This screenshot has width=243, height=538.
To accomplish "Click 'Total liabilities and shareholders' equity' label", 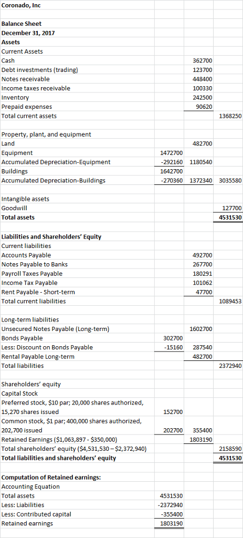I will (x=59, y=458).
